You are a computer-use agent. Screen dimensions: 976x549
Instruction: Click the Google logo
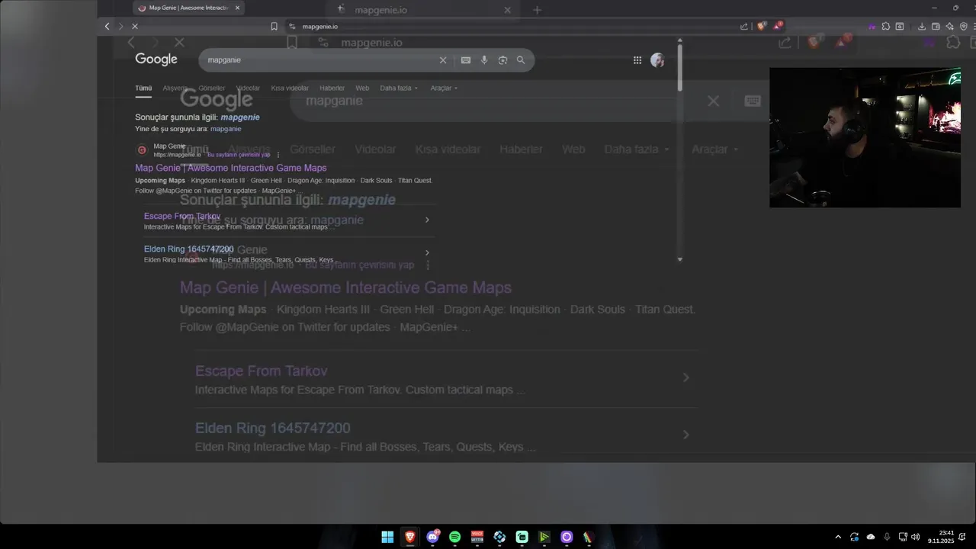156,59
